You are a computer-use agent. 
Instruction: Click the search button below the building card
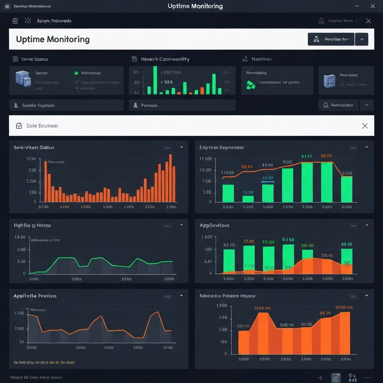point(338,105)
